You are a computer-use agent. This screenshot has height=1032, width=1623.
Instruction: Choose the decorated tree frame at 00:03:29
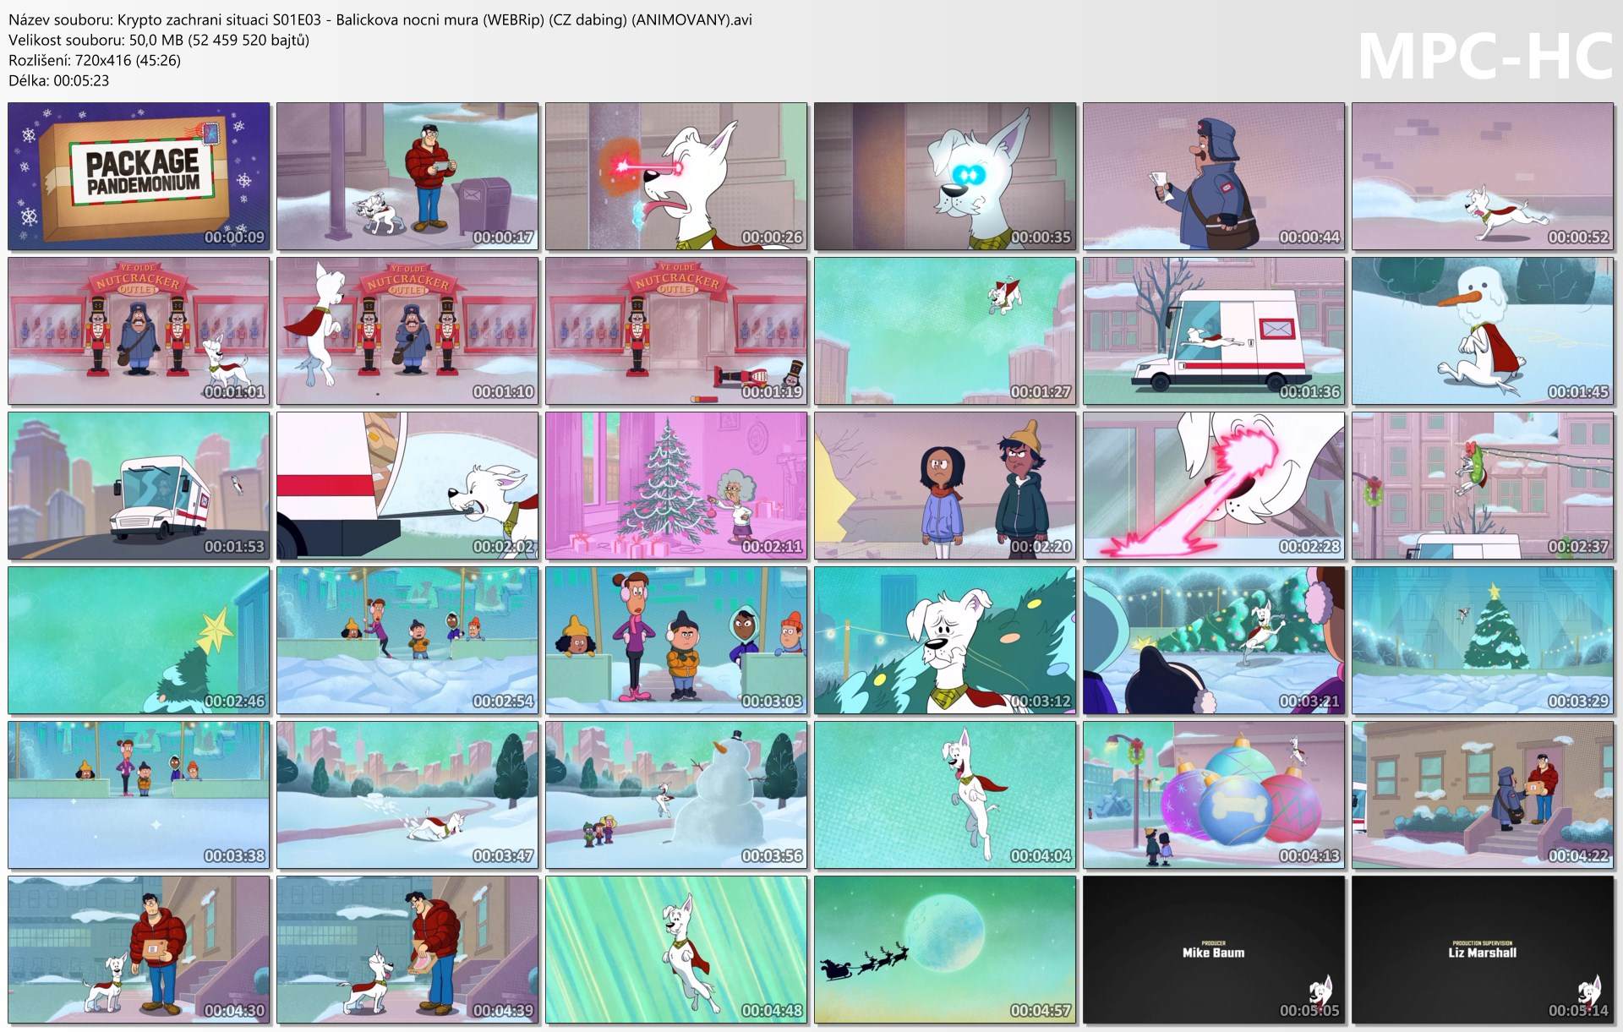[x=1483, y=641]
